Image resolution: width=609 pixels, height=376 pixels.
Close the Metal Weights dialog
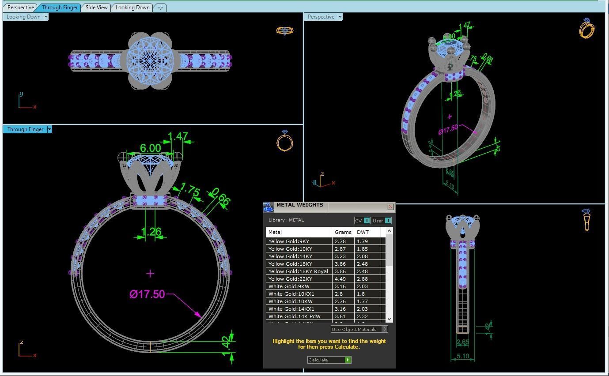pyautogui.click(x=390, y=207)
